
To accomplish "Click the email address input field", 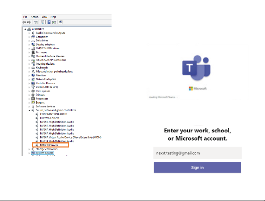I will (x=198, y=153).
